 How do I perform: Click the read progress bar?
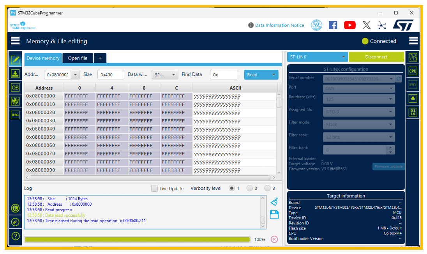[137, 239]
